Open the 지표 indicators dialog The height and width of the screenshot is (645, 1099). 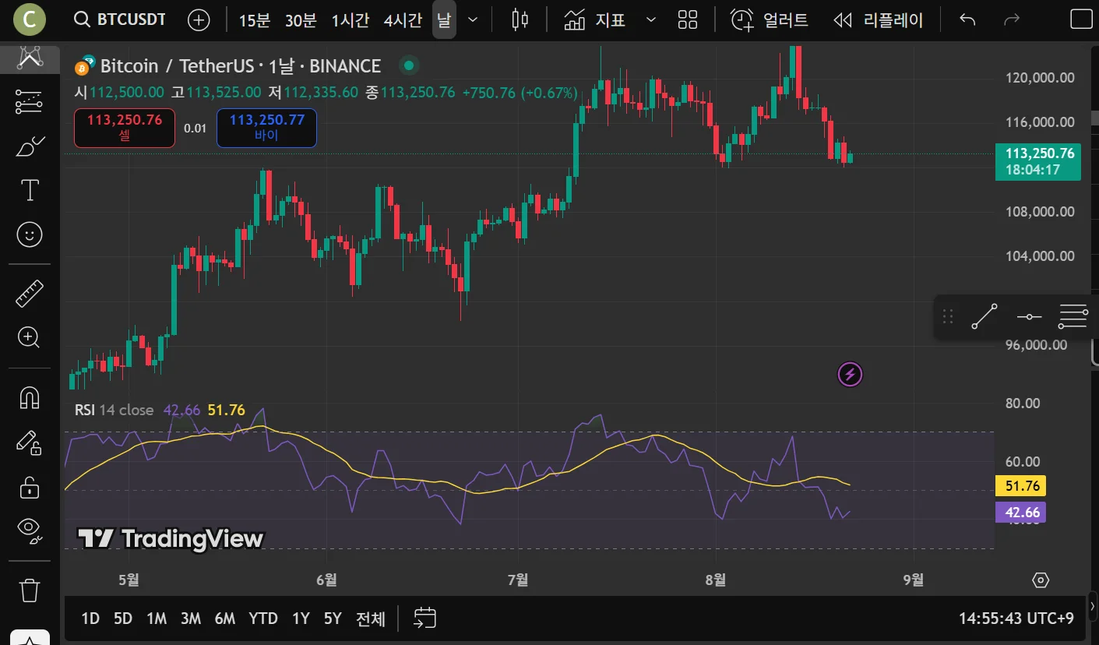pos(596,20)
